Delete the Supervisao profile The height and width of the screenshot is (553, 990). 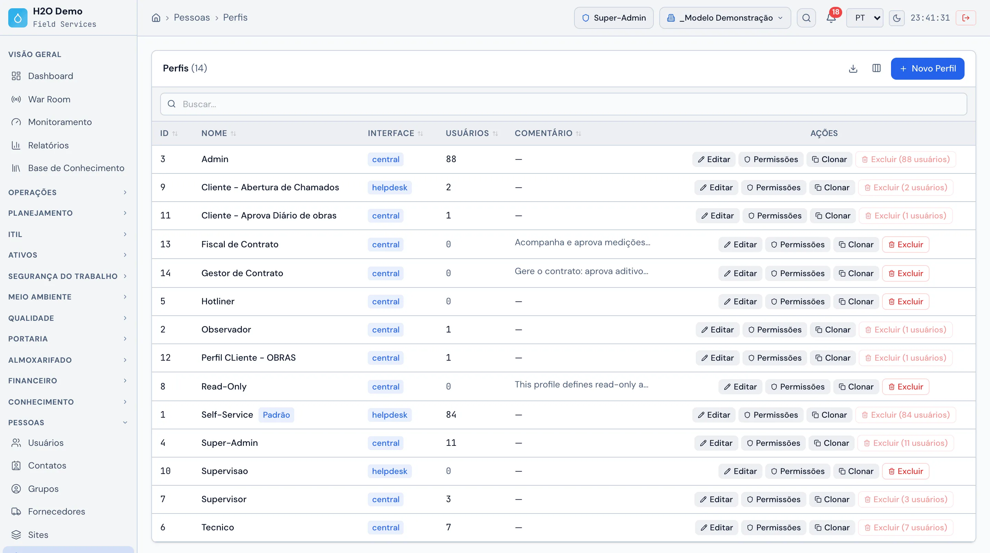(905, 471)
